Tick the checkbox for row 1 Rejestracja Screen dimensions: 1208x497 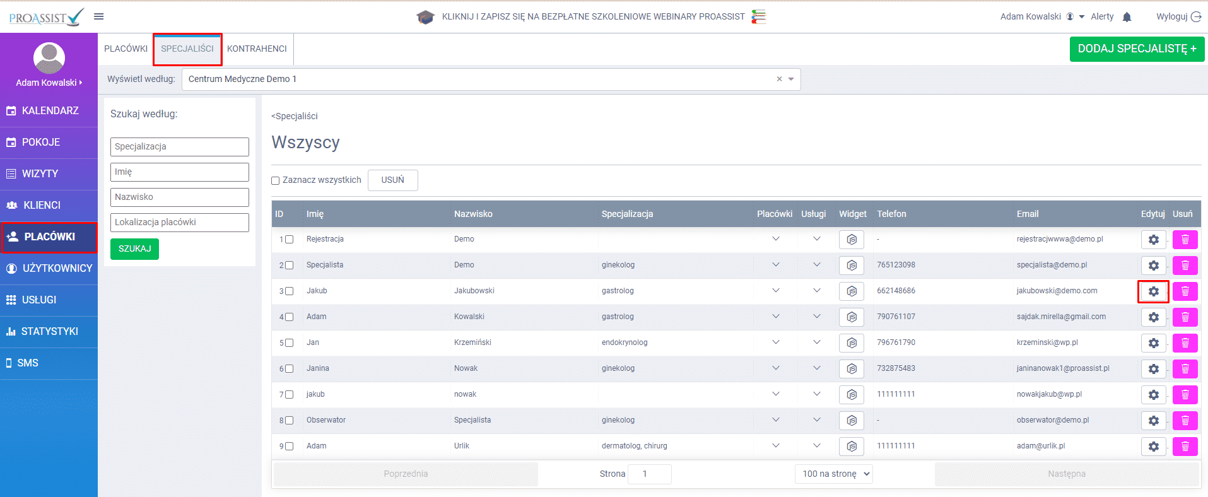pos(290,240)
